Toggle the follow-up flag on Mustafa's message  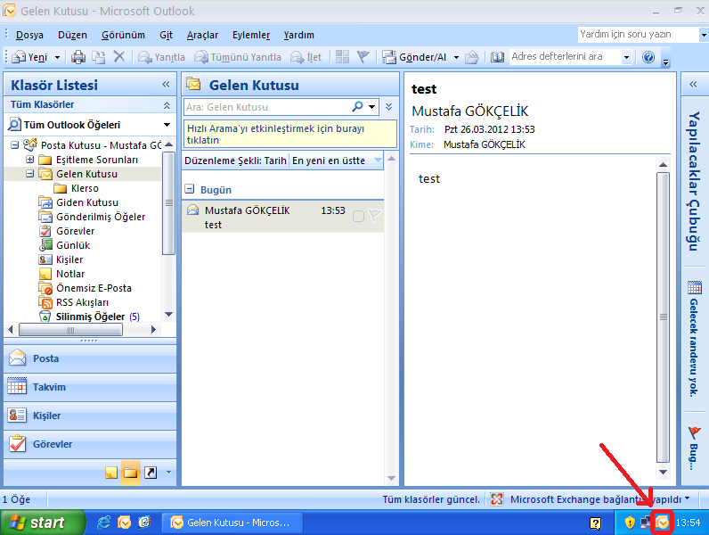tap(374, 216)
